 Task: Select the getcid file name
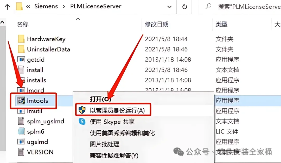pyautogui.click(x=36, y=60)
